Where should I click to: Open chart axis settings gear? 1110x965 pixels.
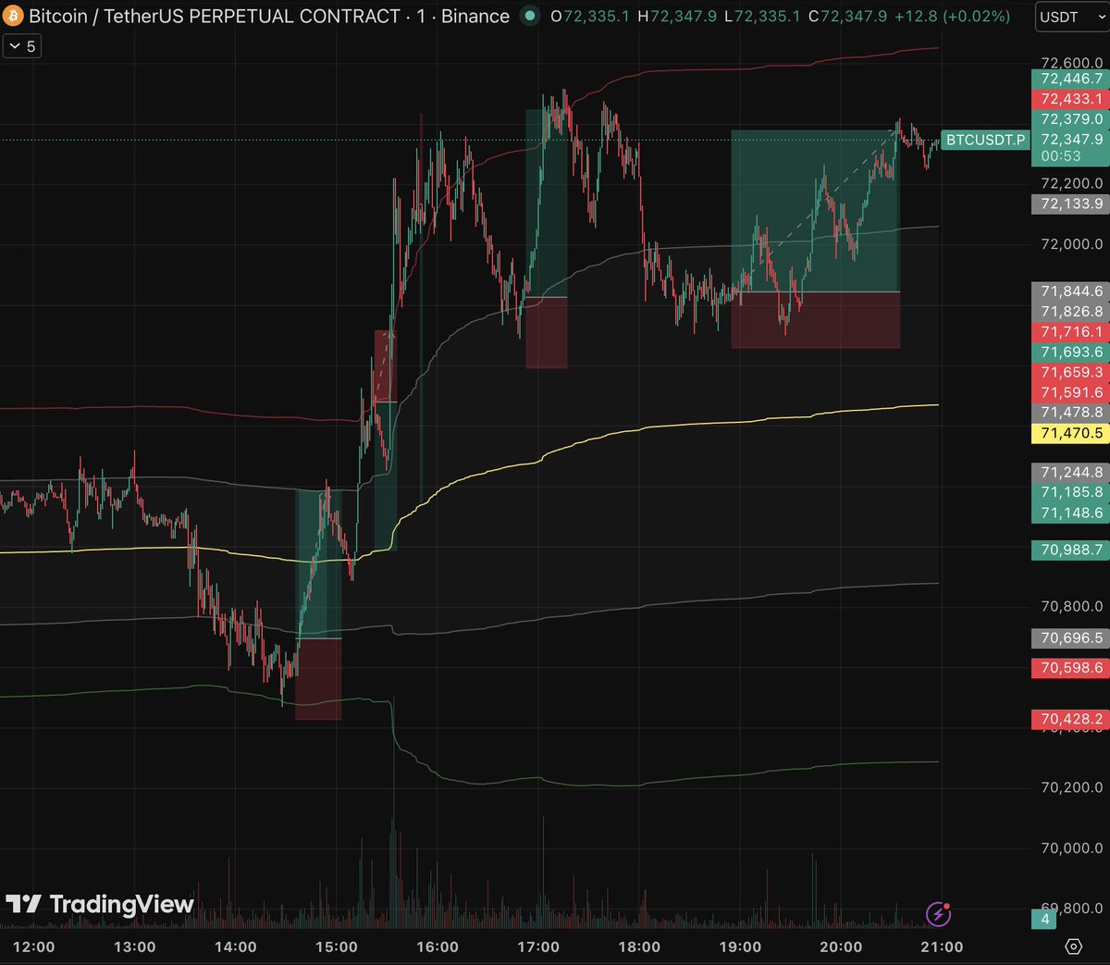(1073, 946)
